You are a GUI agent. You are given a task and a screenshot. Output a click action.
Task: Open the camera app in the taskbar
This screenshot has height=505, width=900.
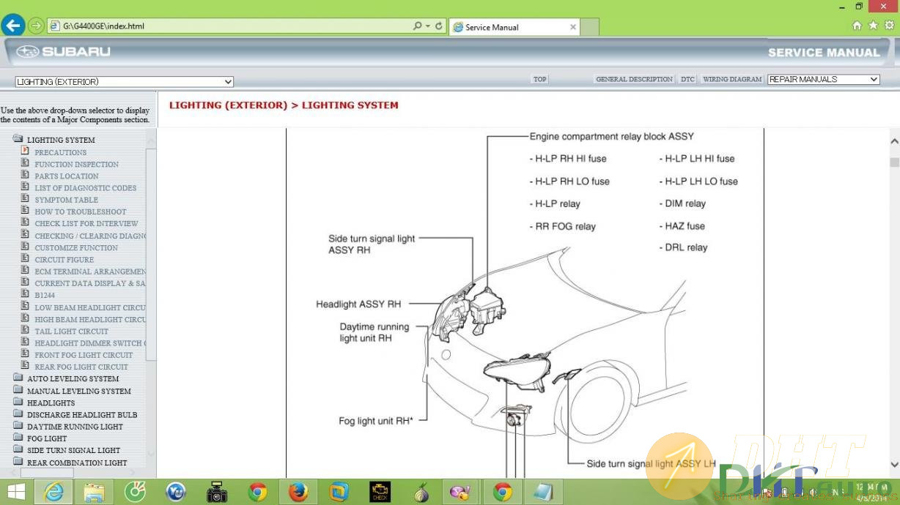click(216, 492)
